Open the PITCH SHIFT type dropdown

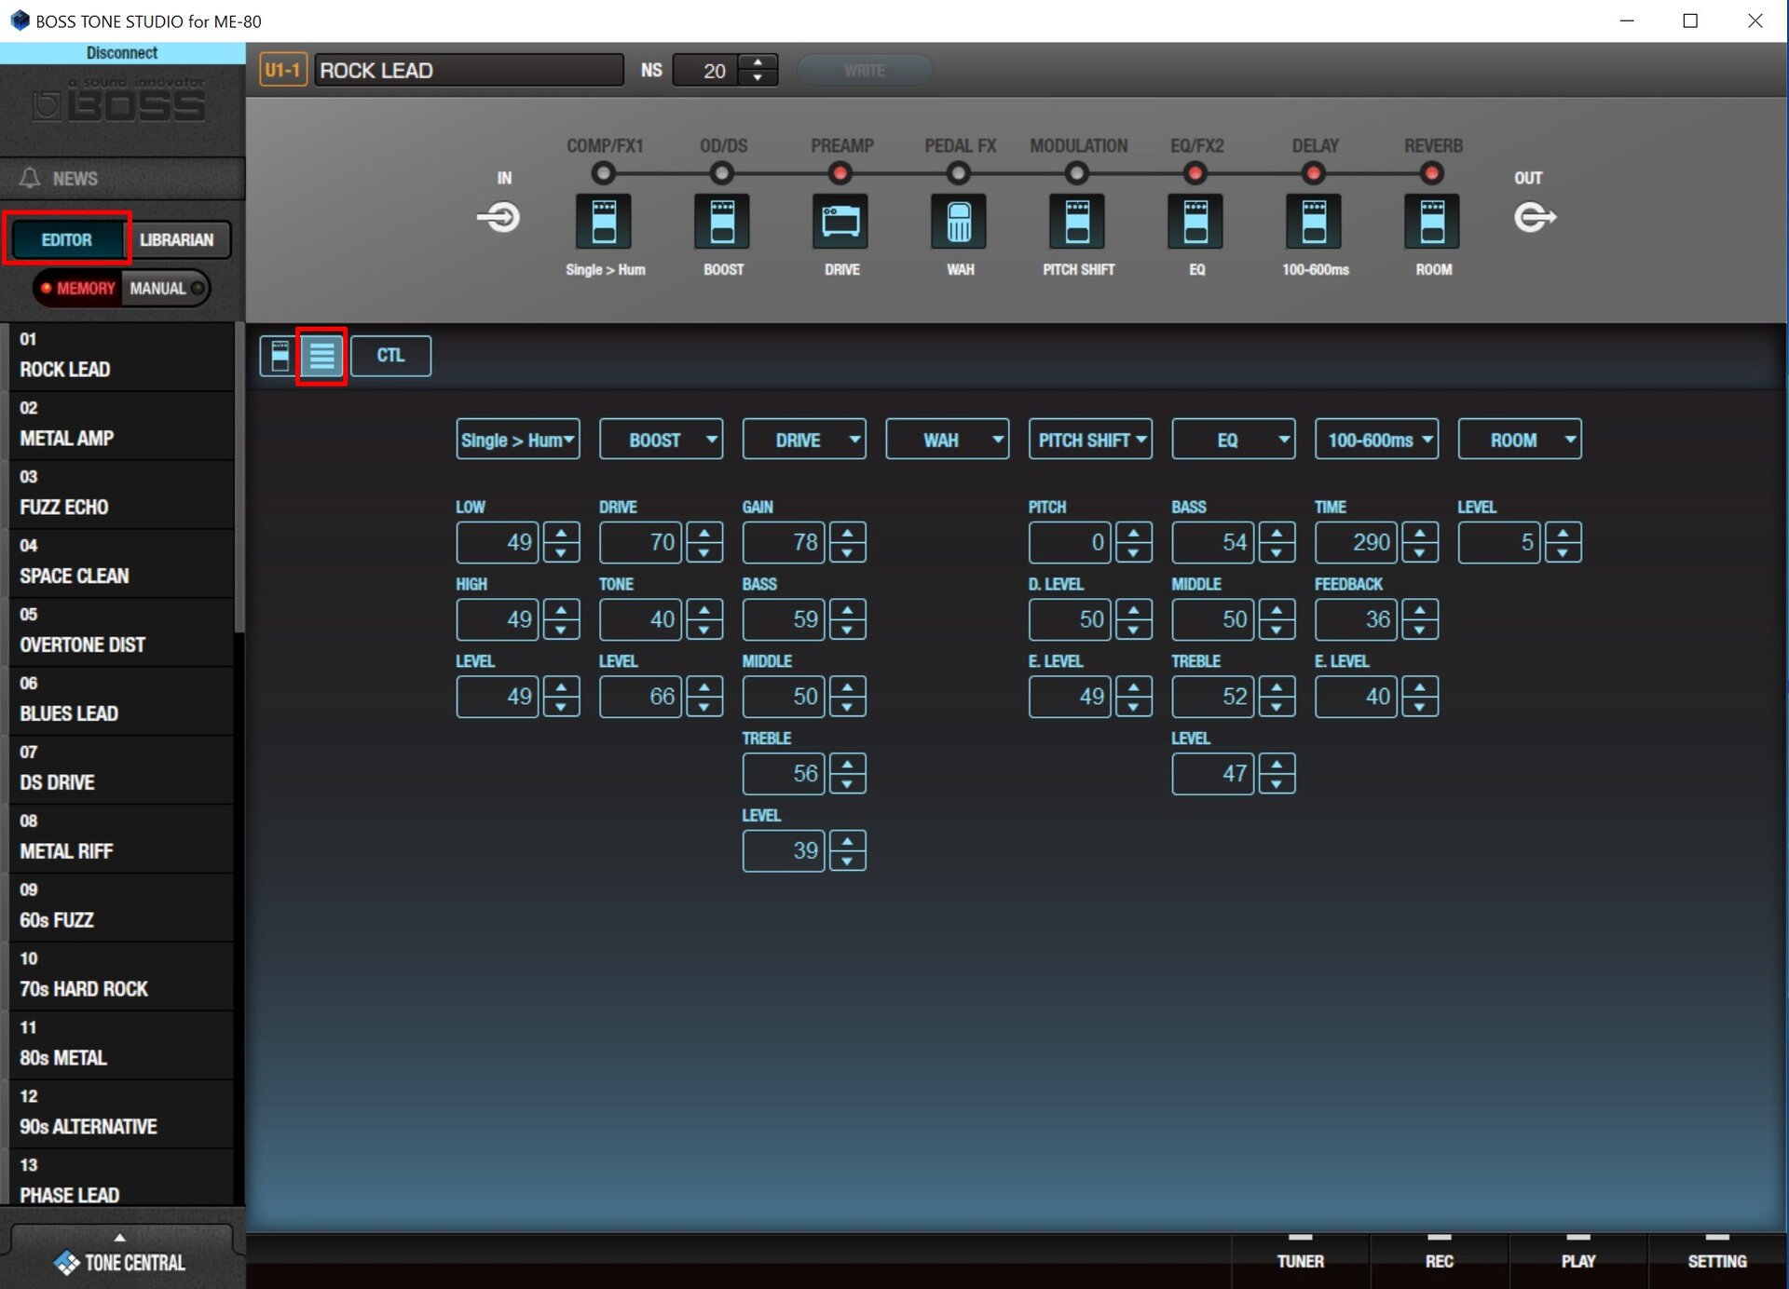pyautogui.click(x=1090, y=440)
